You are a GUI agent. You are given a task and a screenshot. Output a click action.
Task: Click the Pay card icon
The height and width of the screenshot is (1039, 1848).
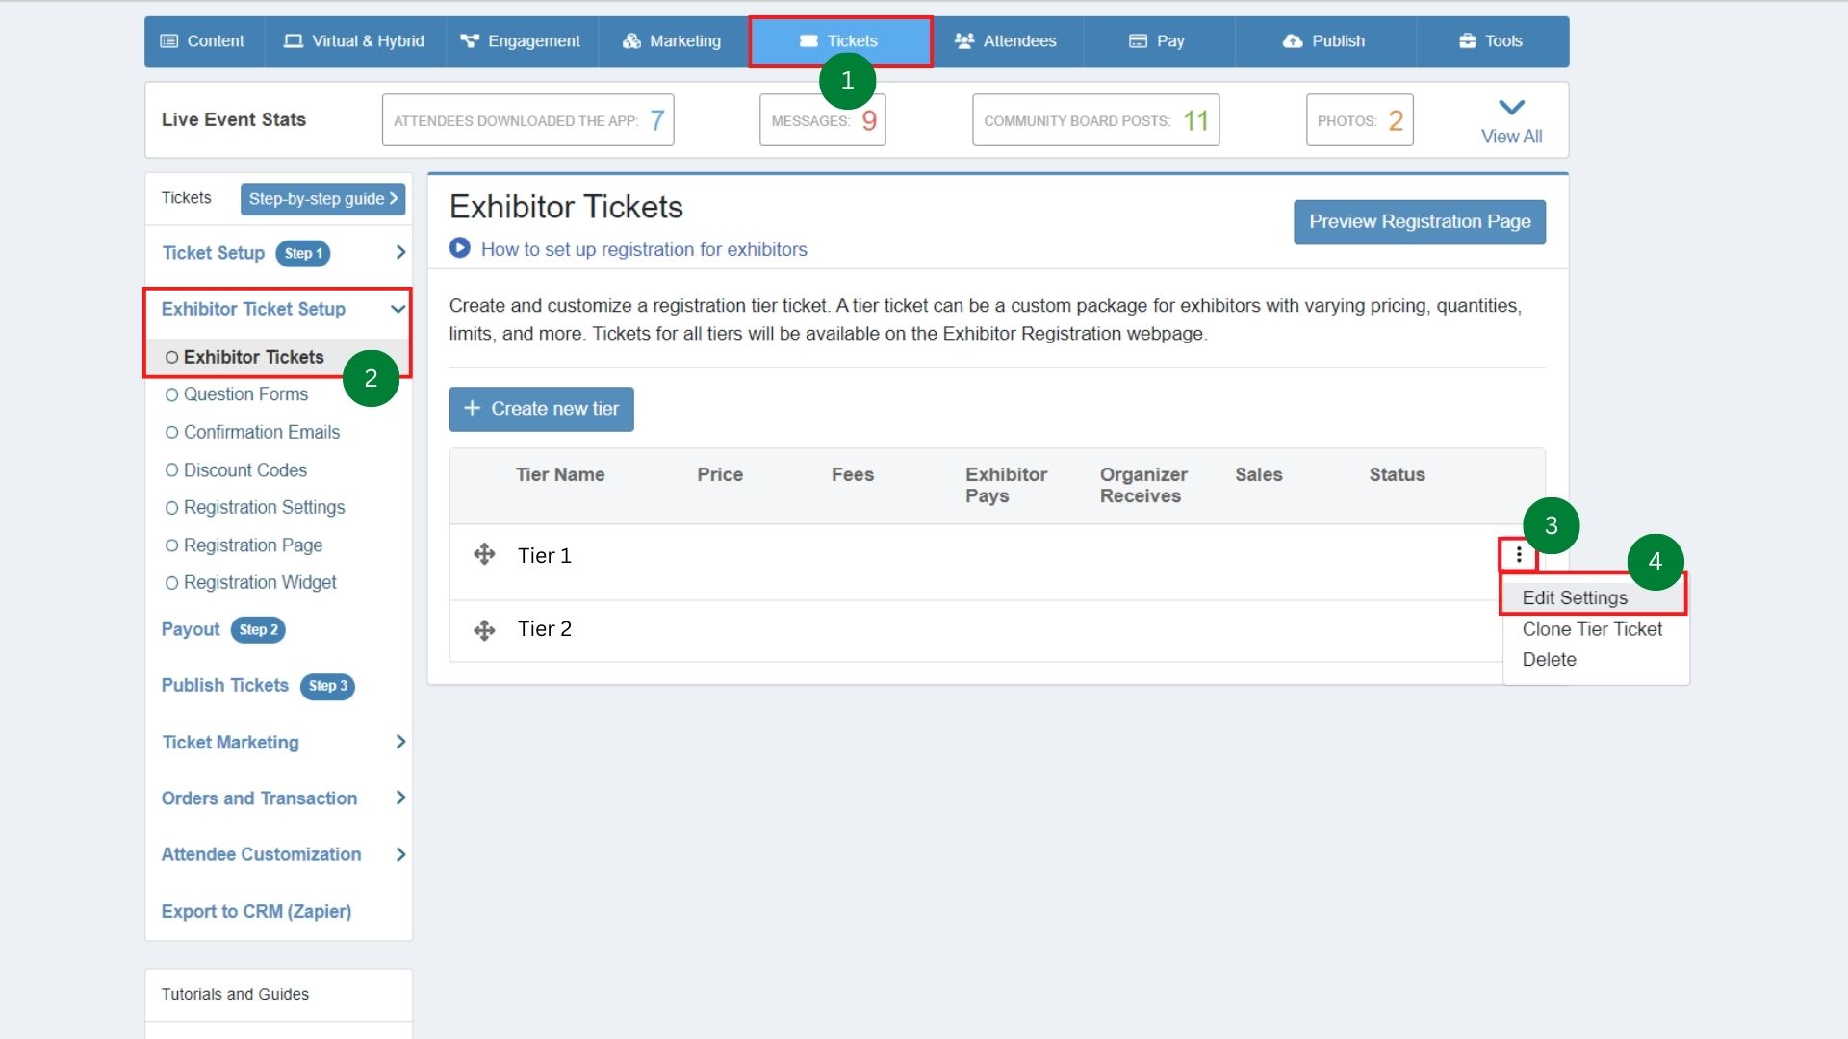1137,41
